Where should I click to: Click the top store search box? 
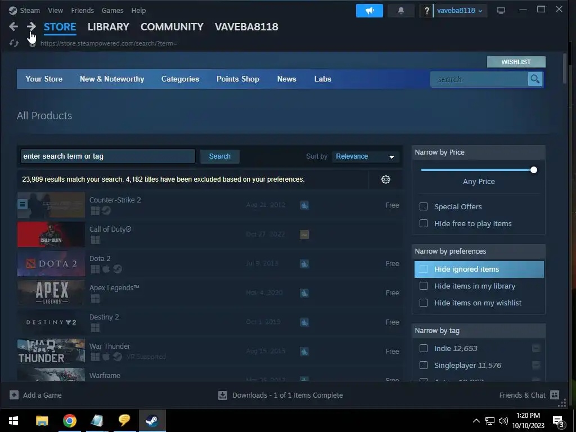[479, 79]
